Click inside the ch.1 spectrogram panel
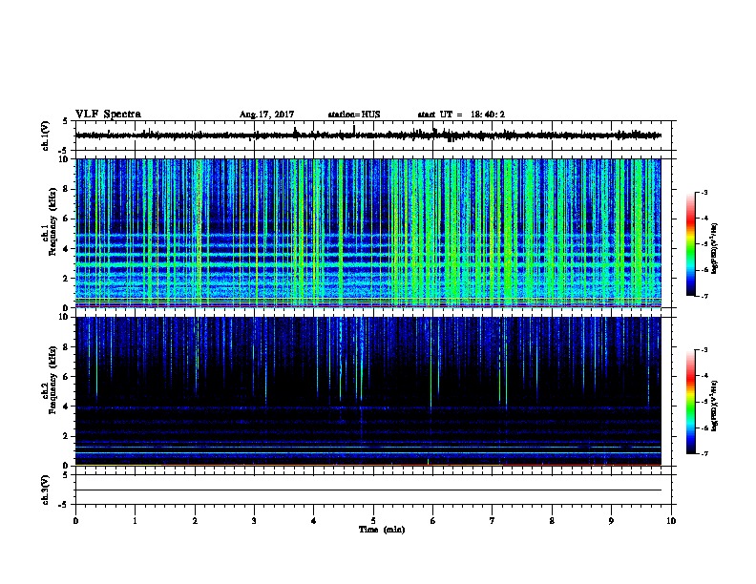756x584 pixels. [x=367, y=233]
